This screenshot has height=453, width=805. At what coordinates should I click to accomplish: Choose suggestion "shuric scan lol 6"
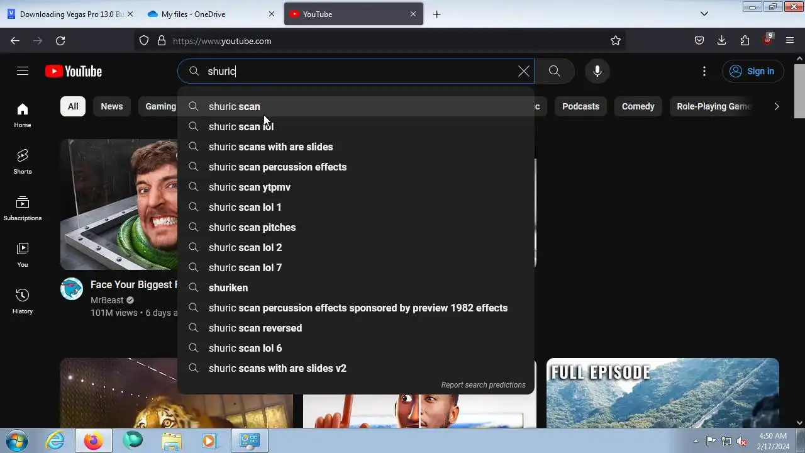tap(356, 348)
